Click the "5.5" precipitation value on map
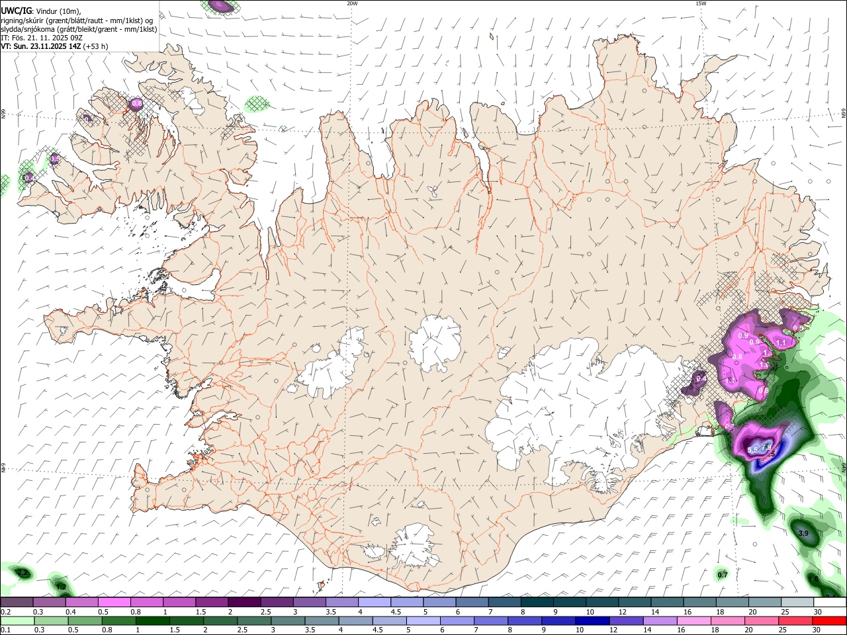This screenshot has height=635, width=847. pyautogui.click(x=752, y=450)
